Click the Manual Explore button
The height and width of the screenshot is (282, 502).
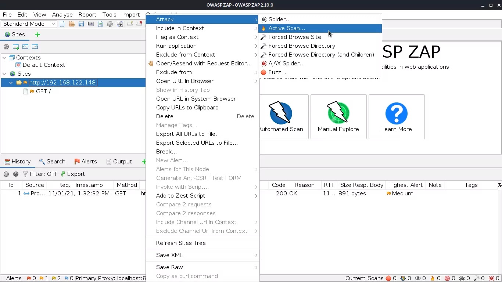338,117
